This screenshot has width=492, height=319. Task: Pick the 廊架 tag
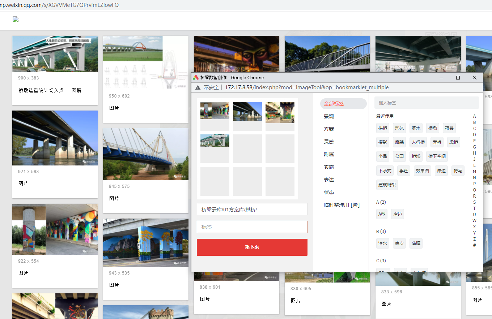tap(399, 142)
